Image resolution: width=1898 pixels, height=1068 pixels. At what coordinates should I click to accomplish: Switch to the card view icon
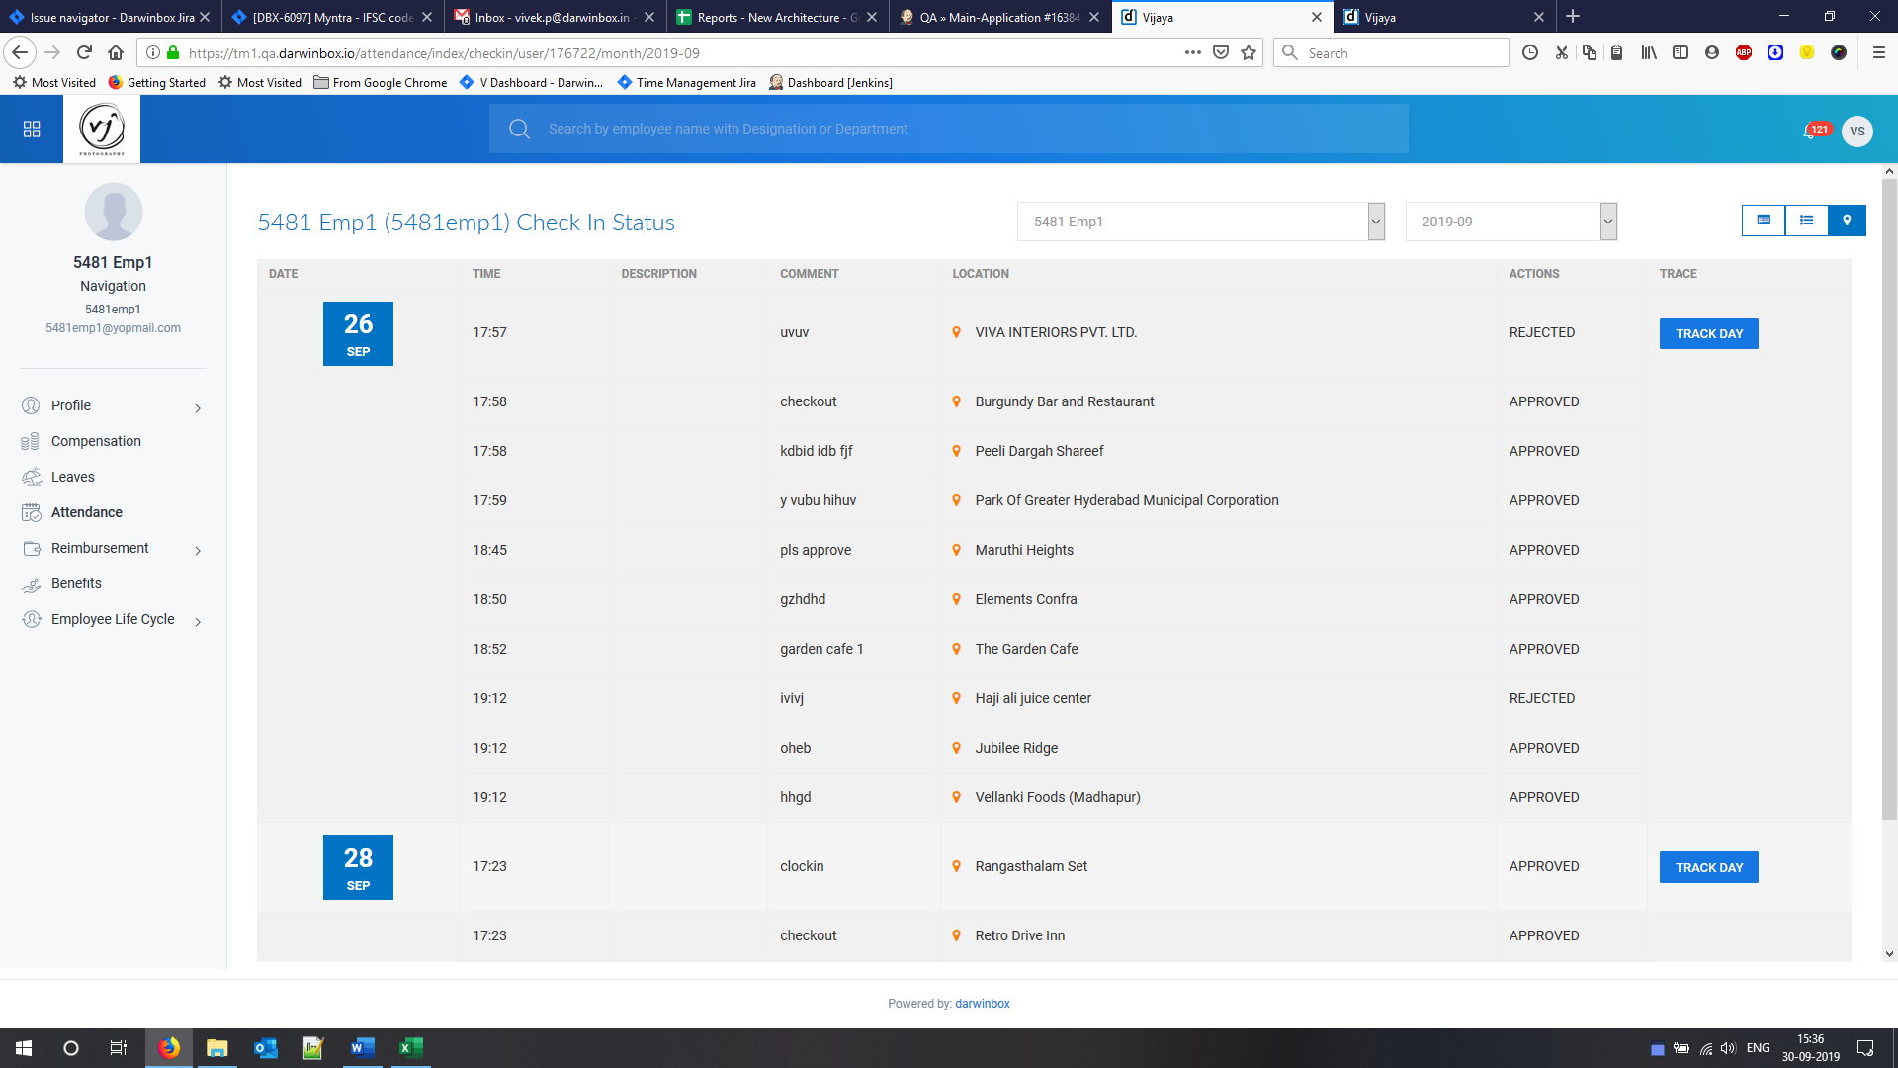click(x=1764, y=221)
